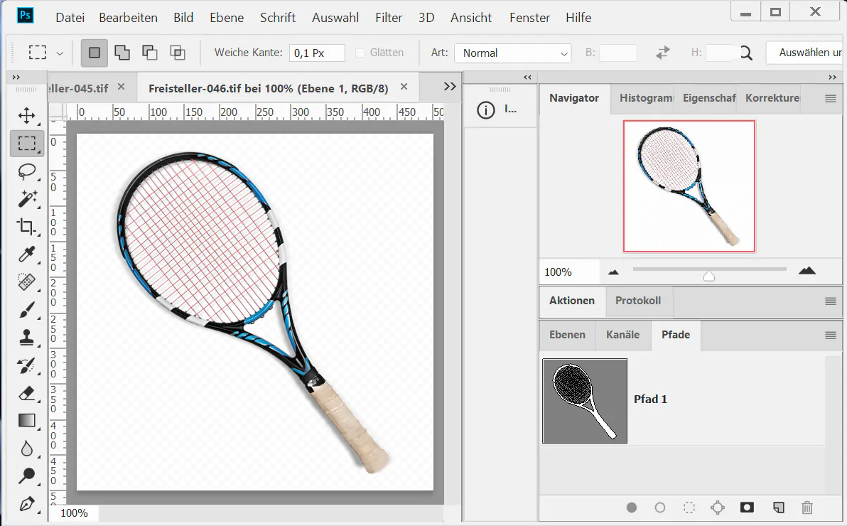
Task: Toggle Intersect with selection mode
Action: (178, 52)
